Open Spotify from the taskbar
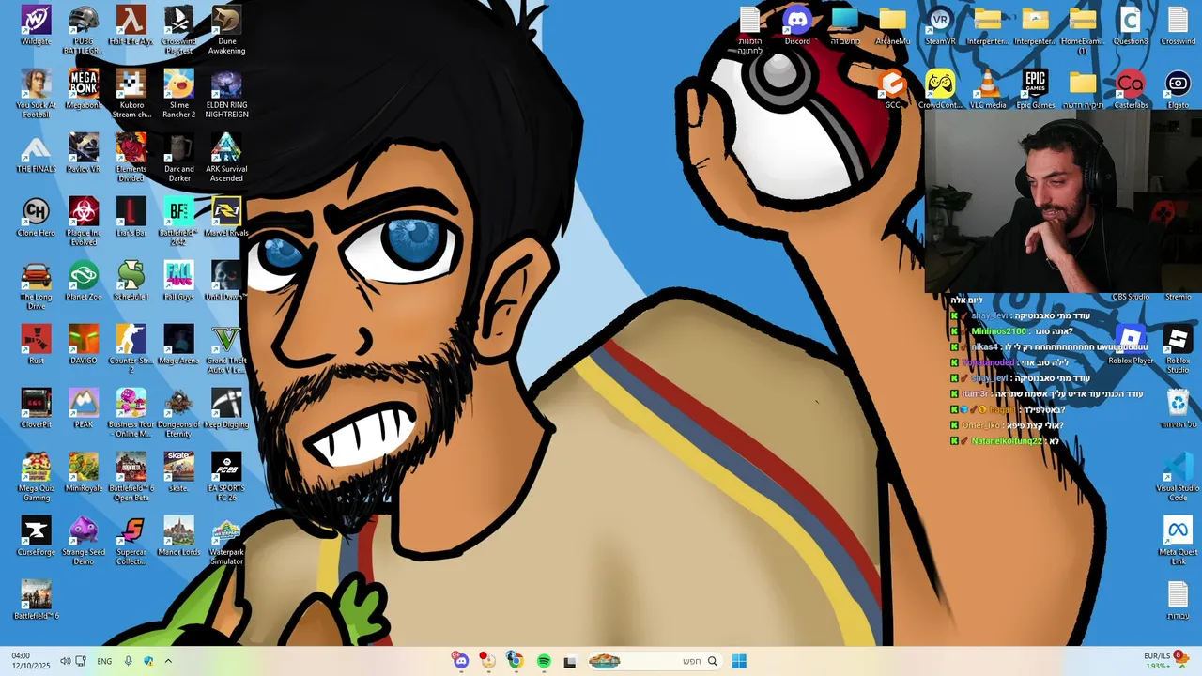This screenshot has width=1202, height=676. (544, 661)
